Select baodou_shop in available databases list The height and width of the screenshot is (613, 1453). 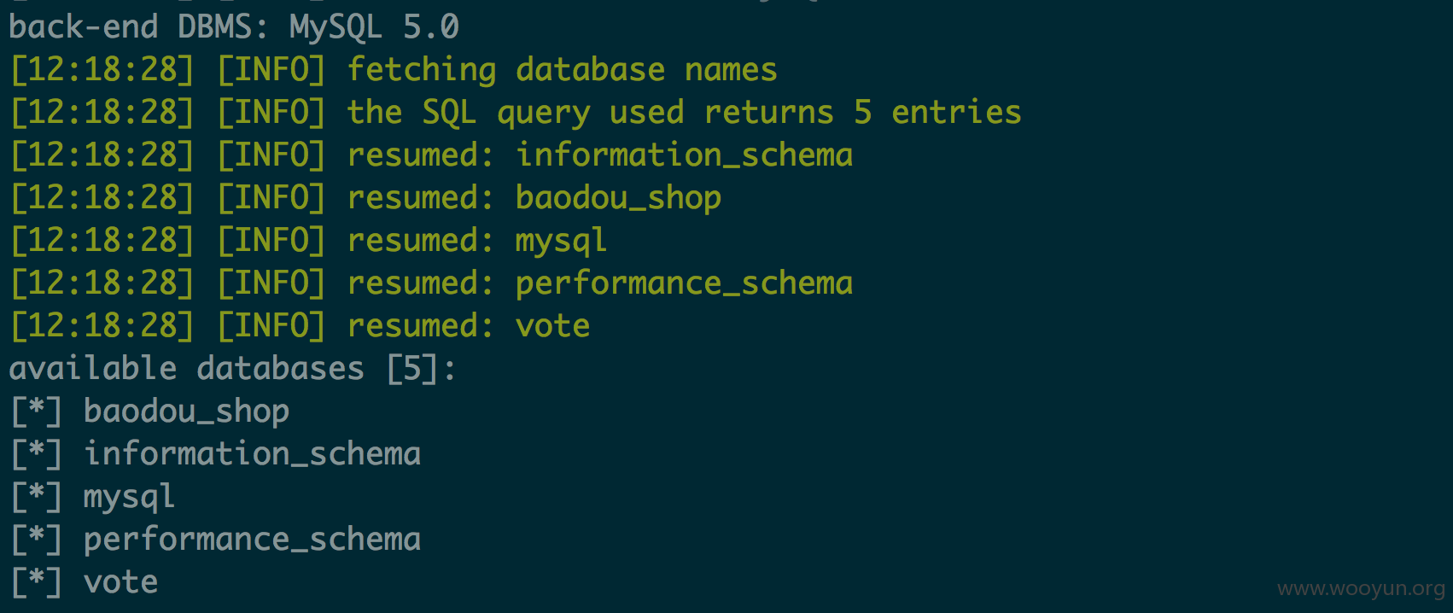pos(186,412)
